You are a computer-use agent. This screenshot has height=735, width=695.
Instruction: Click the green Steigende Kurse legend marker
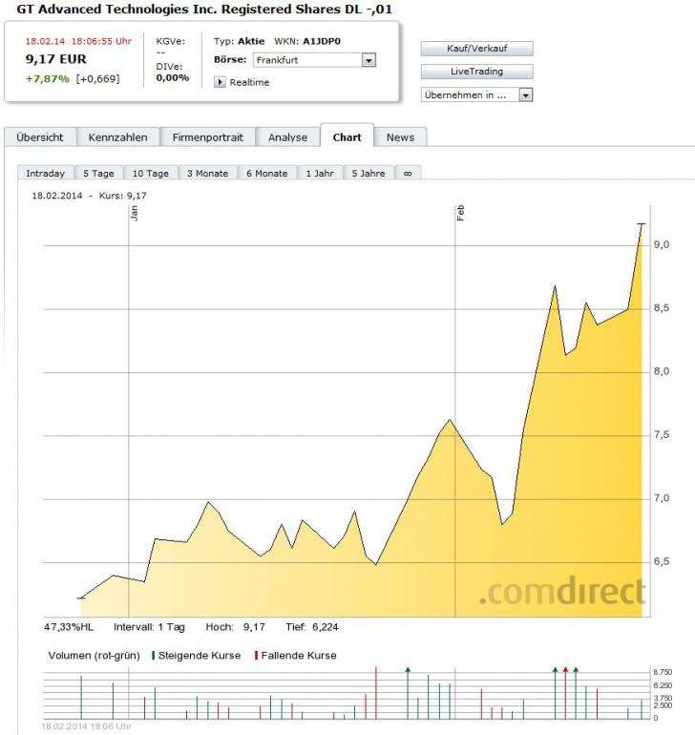click(153, 656)
